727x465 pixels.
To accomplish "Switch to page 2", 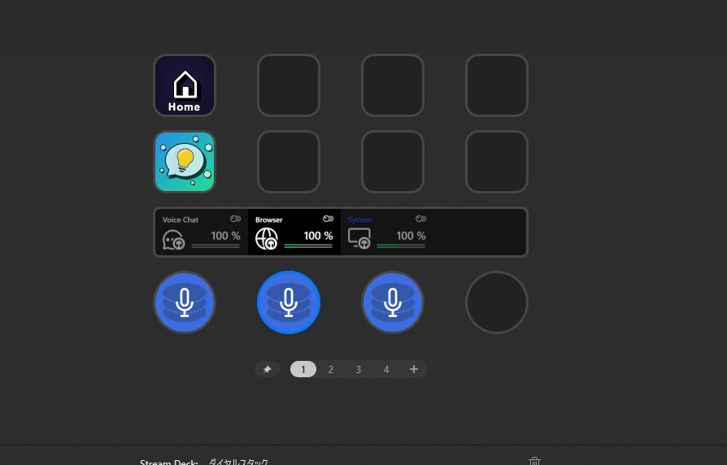I will (331, 370).
